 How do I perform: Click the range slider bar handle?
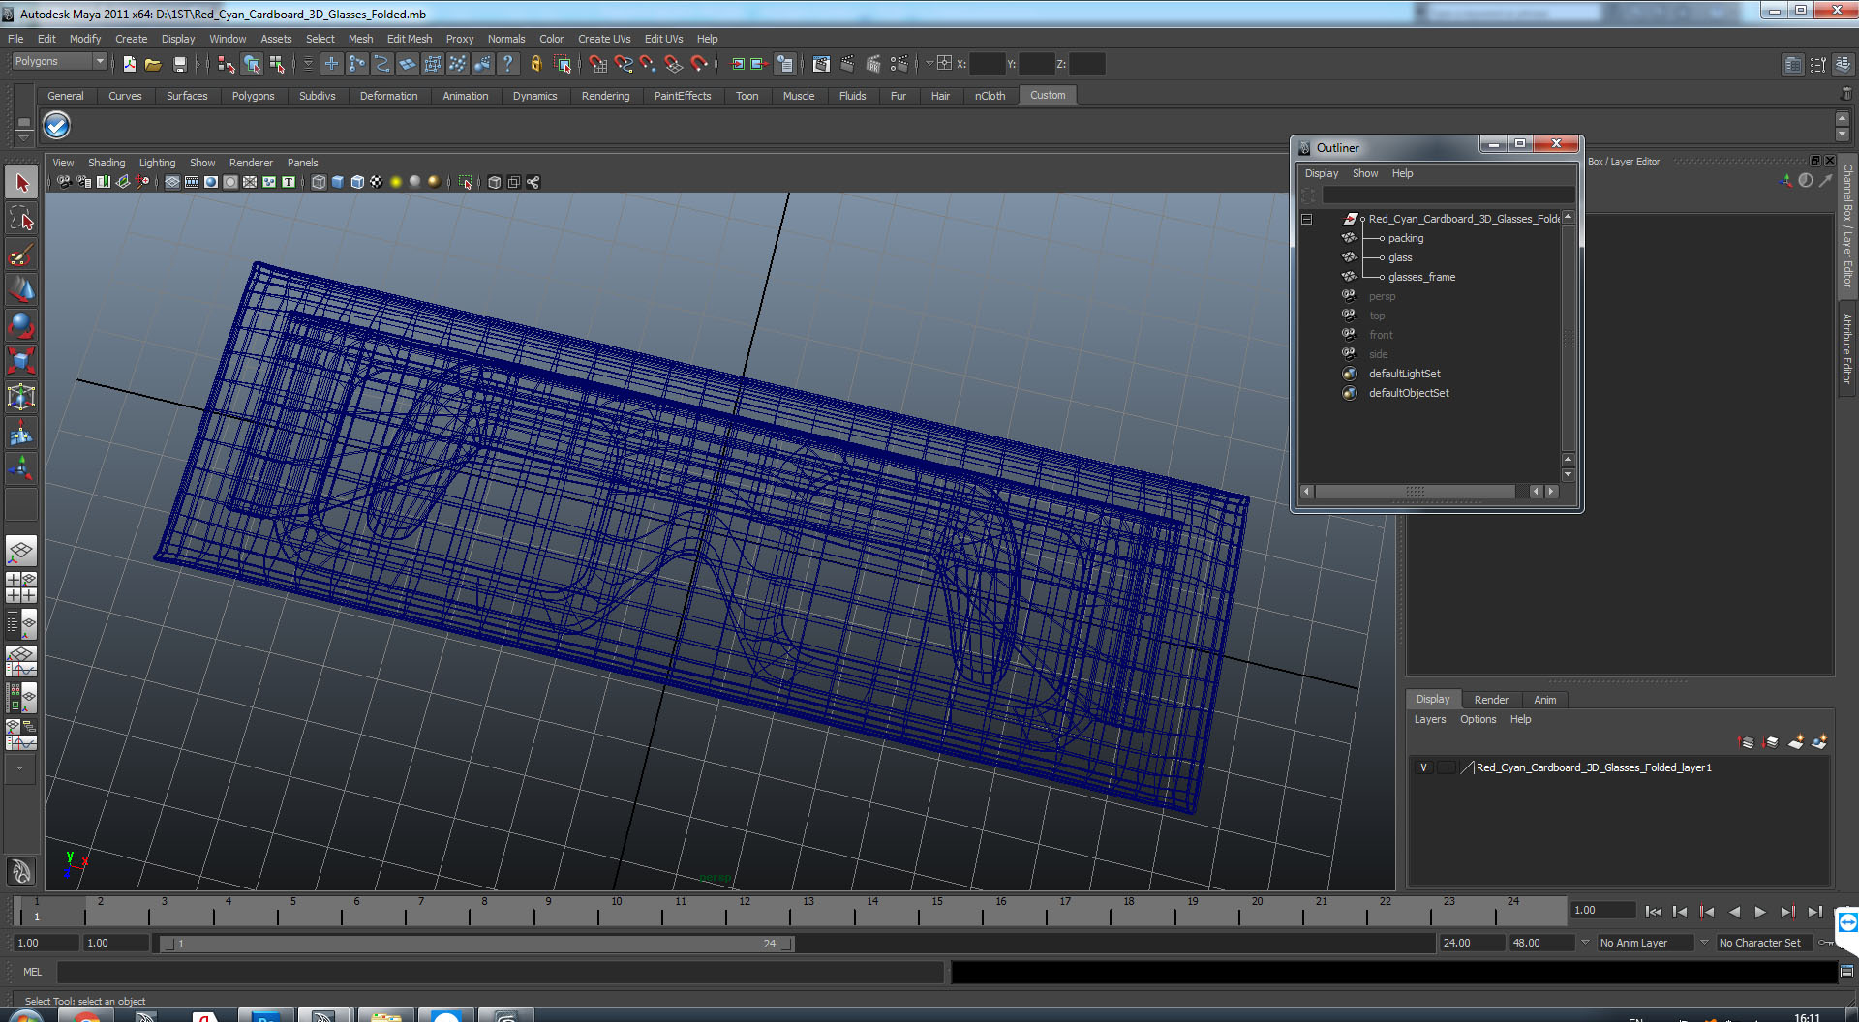[479, 944]
